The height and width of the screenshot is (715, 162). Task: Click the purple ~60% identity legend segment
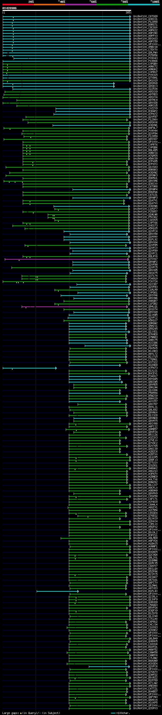pos(81,5)
